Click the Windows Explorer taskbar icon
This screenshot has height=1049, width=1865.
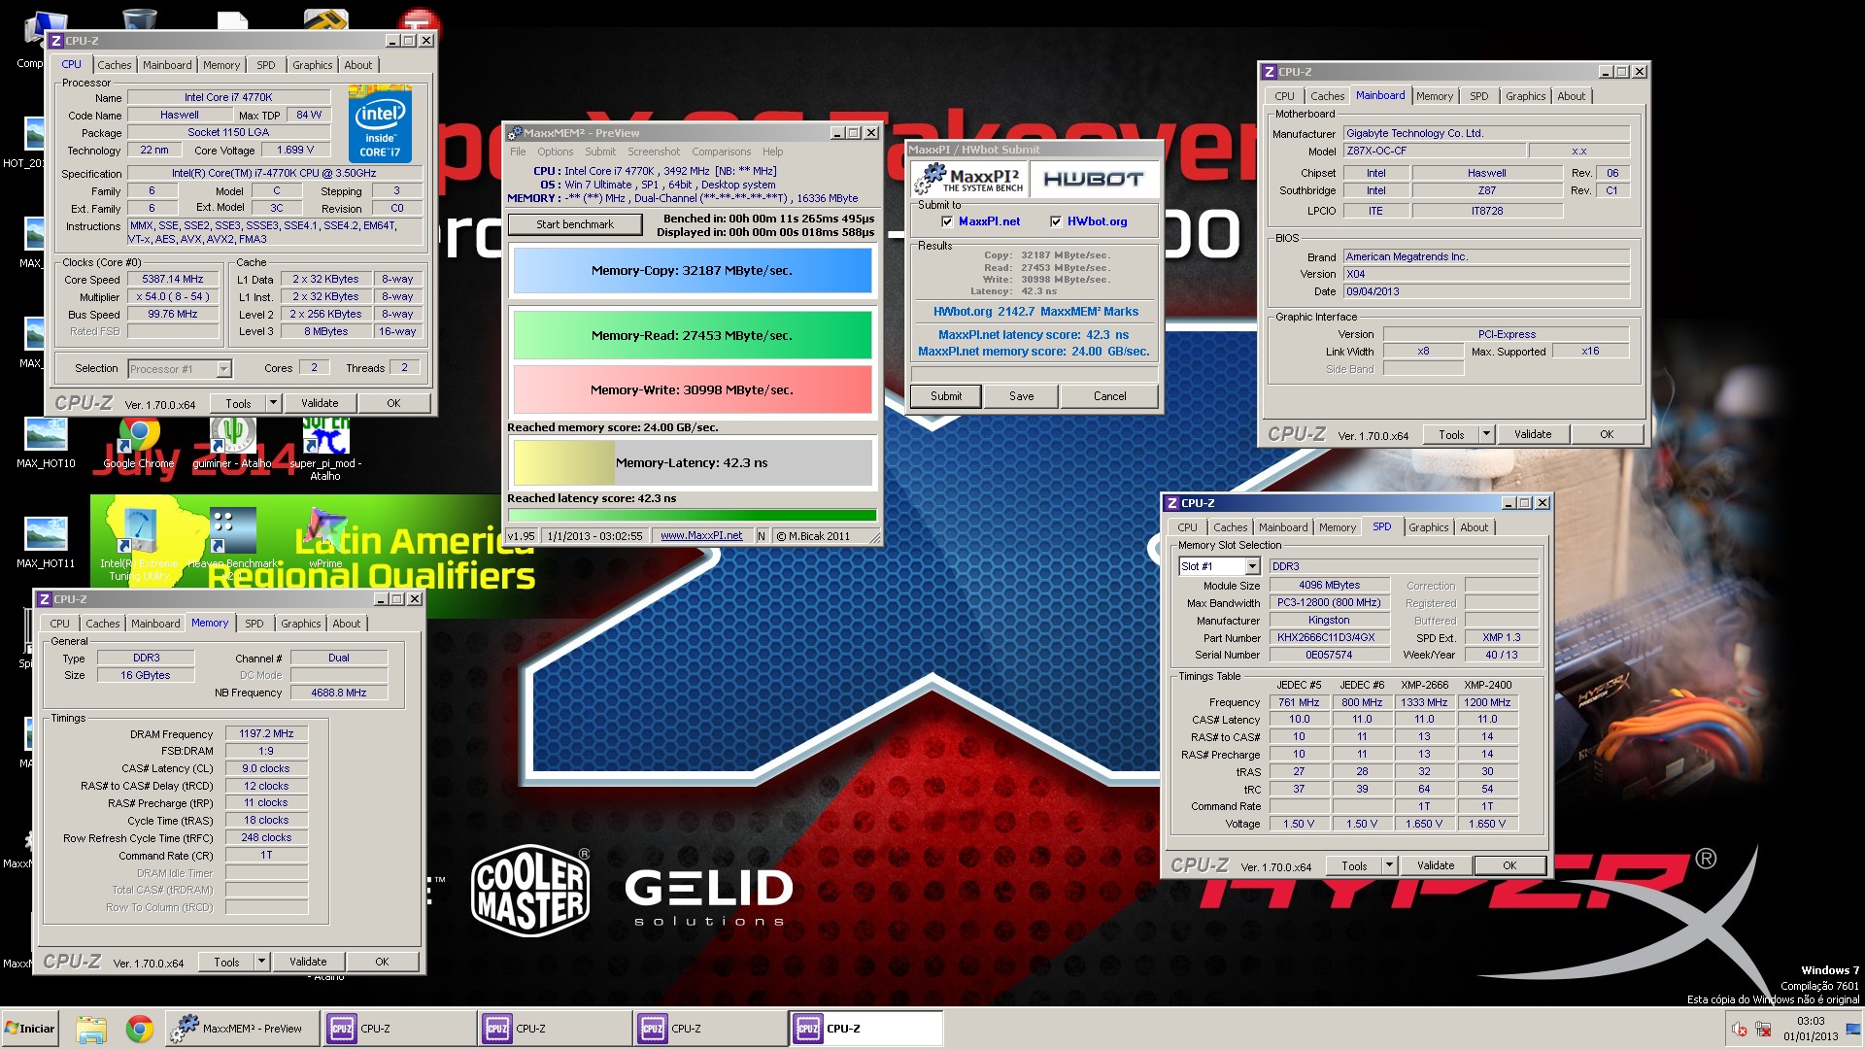pyautogui.click(x=91, y=1029)
